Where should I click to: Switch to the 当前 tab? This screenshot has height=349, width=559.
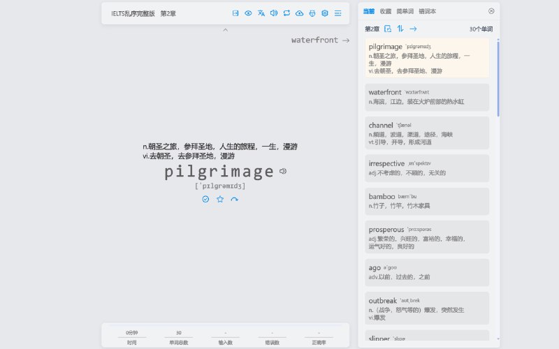(369, 11)
